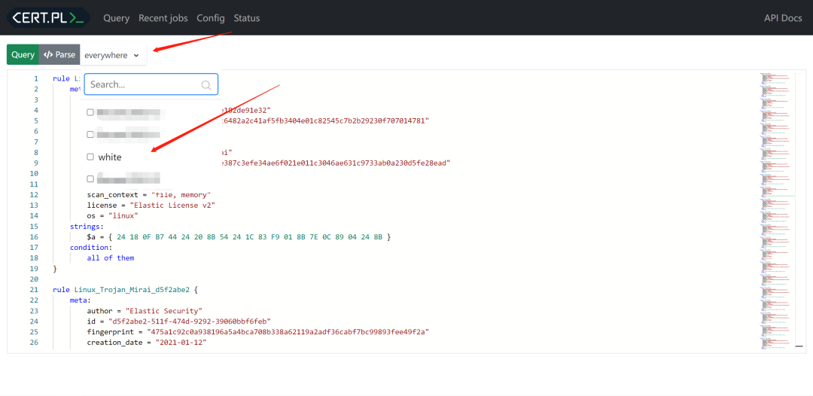Click line number 20 in the gutter
Image resolution: width=813 pixels, height=396 pixels.
click(34, 279)
